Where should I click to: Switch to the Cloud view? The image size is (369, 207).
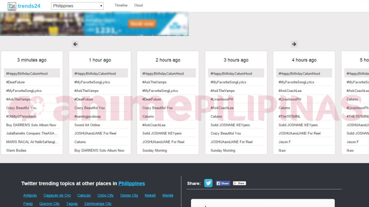click(x=138, y=5)
